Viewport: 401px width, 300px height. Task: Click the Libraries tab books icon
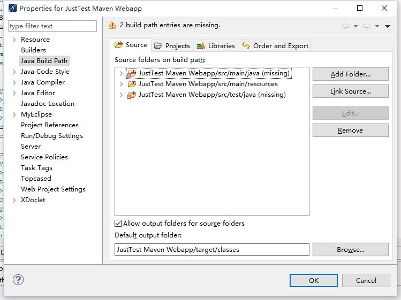[x=201, y=46]
